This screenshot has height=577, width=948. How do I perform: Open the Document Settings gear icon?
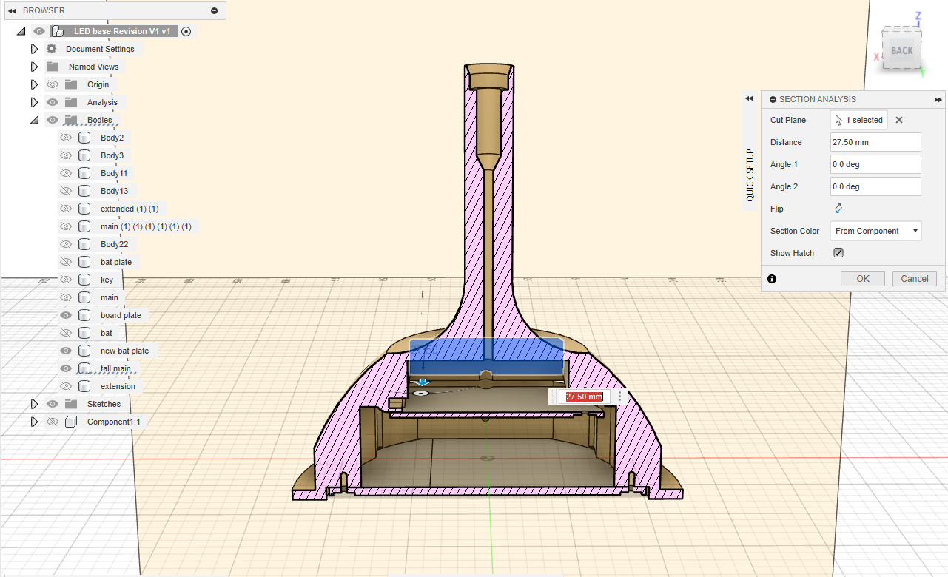pyautogui.click(x=52, y=49)
